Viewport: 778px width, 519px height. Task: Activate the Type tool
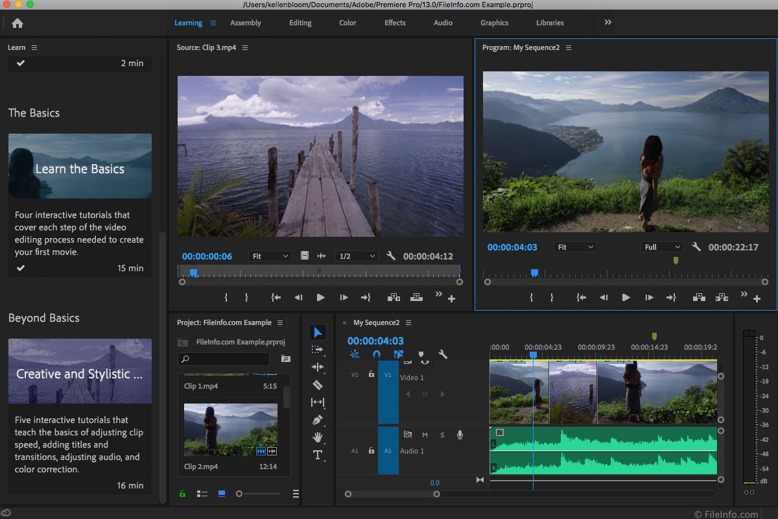(x=318, y=455)
